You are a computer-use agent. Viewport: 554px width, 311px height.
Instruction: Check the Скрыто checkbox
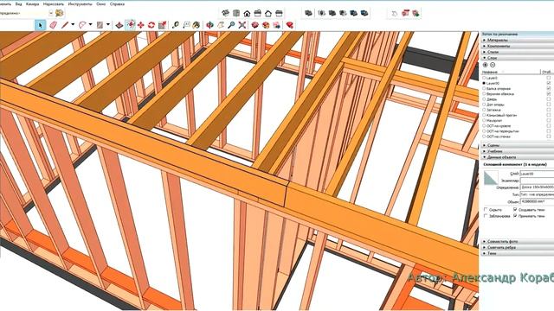(x=485, y=209)
